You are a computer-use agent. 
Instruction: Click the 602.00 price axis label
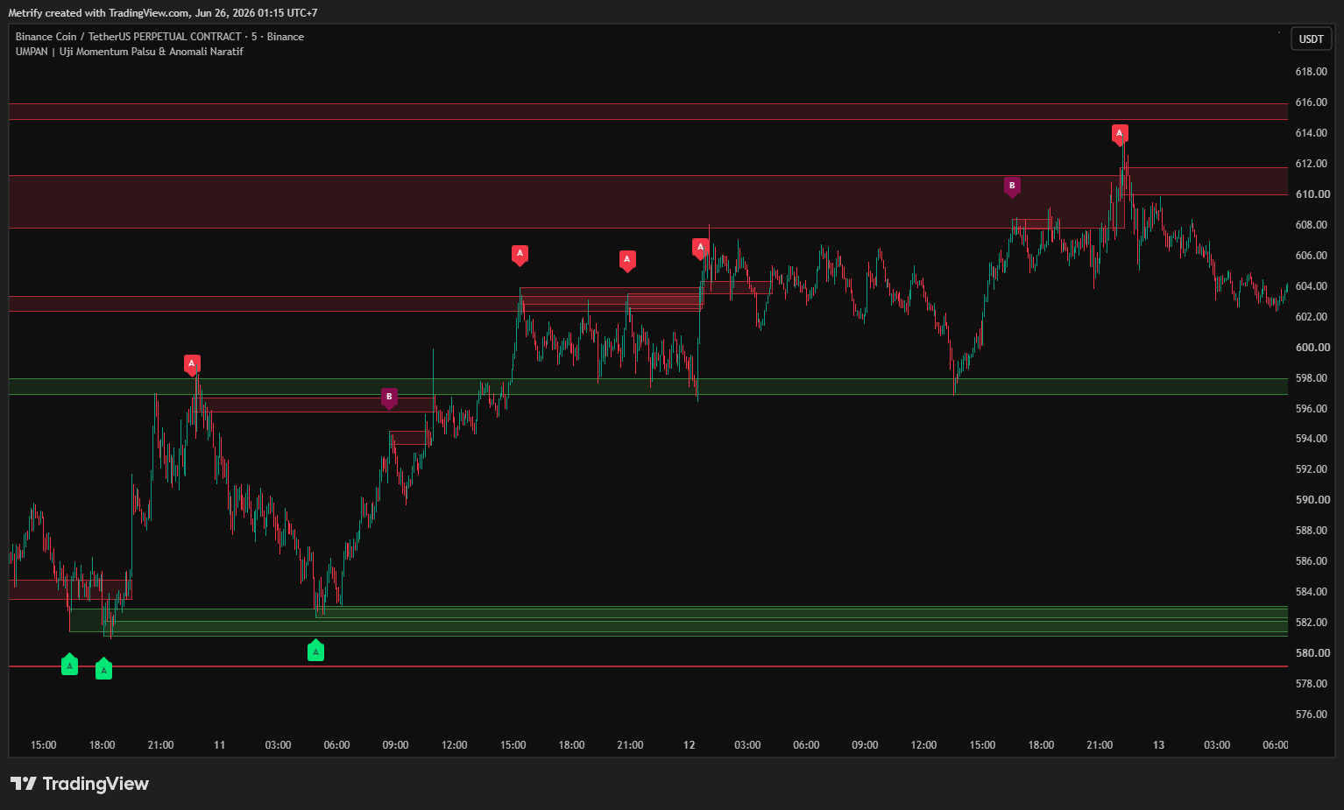point(1312,317)
